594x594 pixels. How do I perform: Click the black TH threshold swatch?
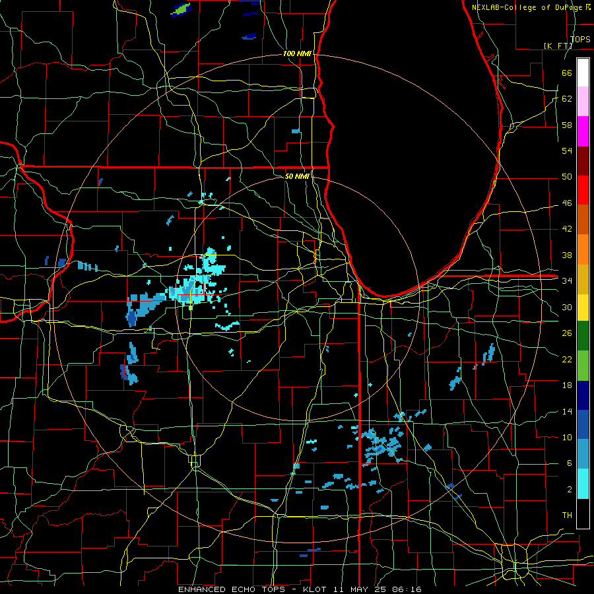[x=583, y=513]
